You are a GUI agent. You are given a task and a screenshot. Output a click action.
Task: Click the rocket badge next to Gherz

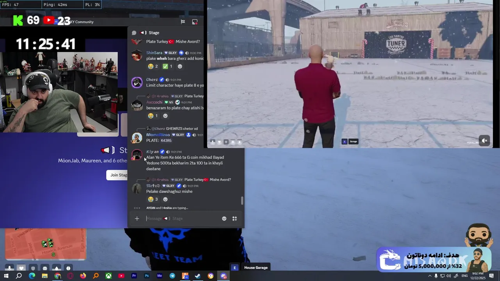pyautogui.click(x=161, y=80)
